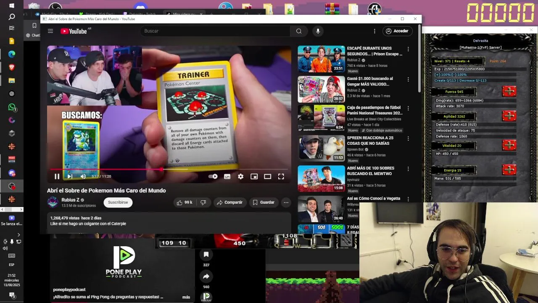Open the Rubius Z channel name link
538x303 pixels.
point(70,200)
